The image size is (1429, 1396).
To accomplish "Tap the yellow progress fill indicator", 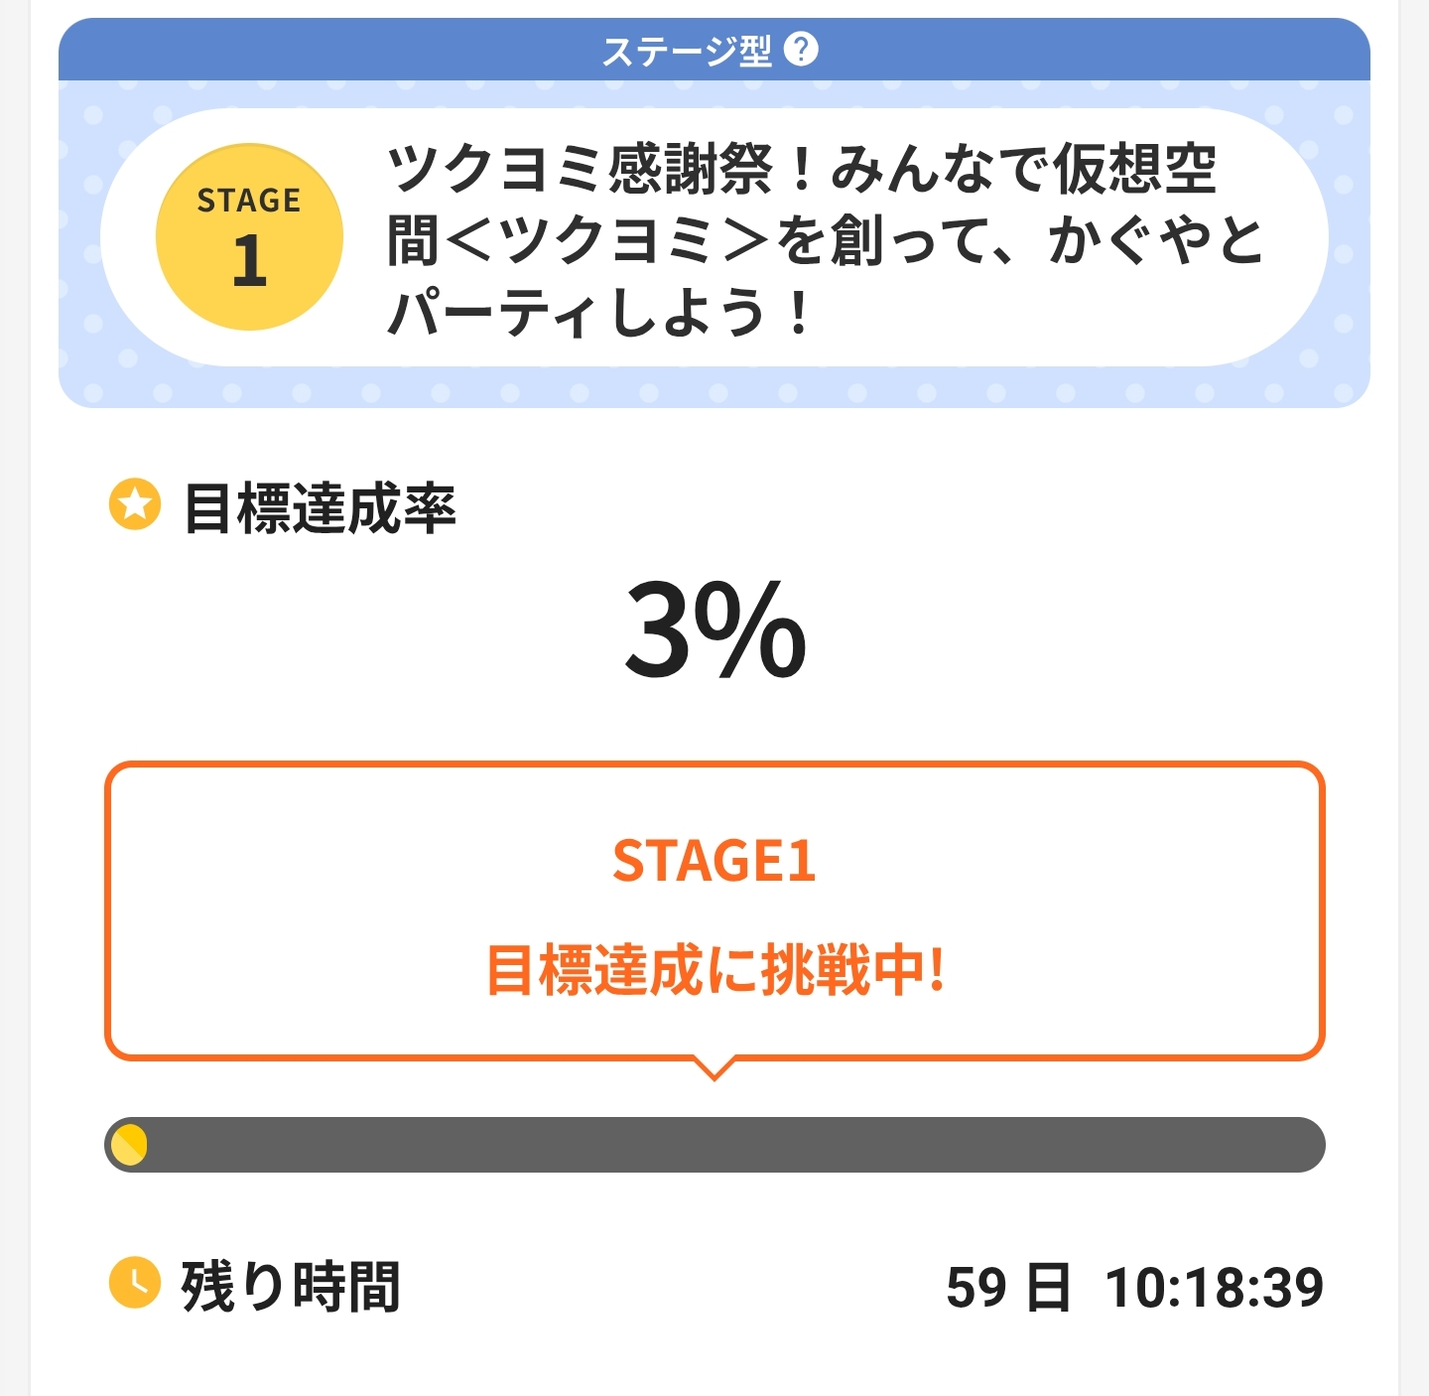I will (x=129, y=1145).
